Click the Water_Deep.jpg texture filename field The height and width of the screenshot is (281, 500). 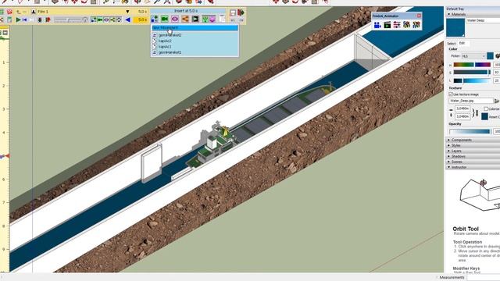tap(470, 101)
